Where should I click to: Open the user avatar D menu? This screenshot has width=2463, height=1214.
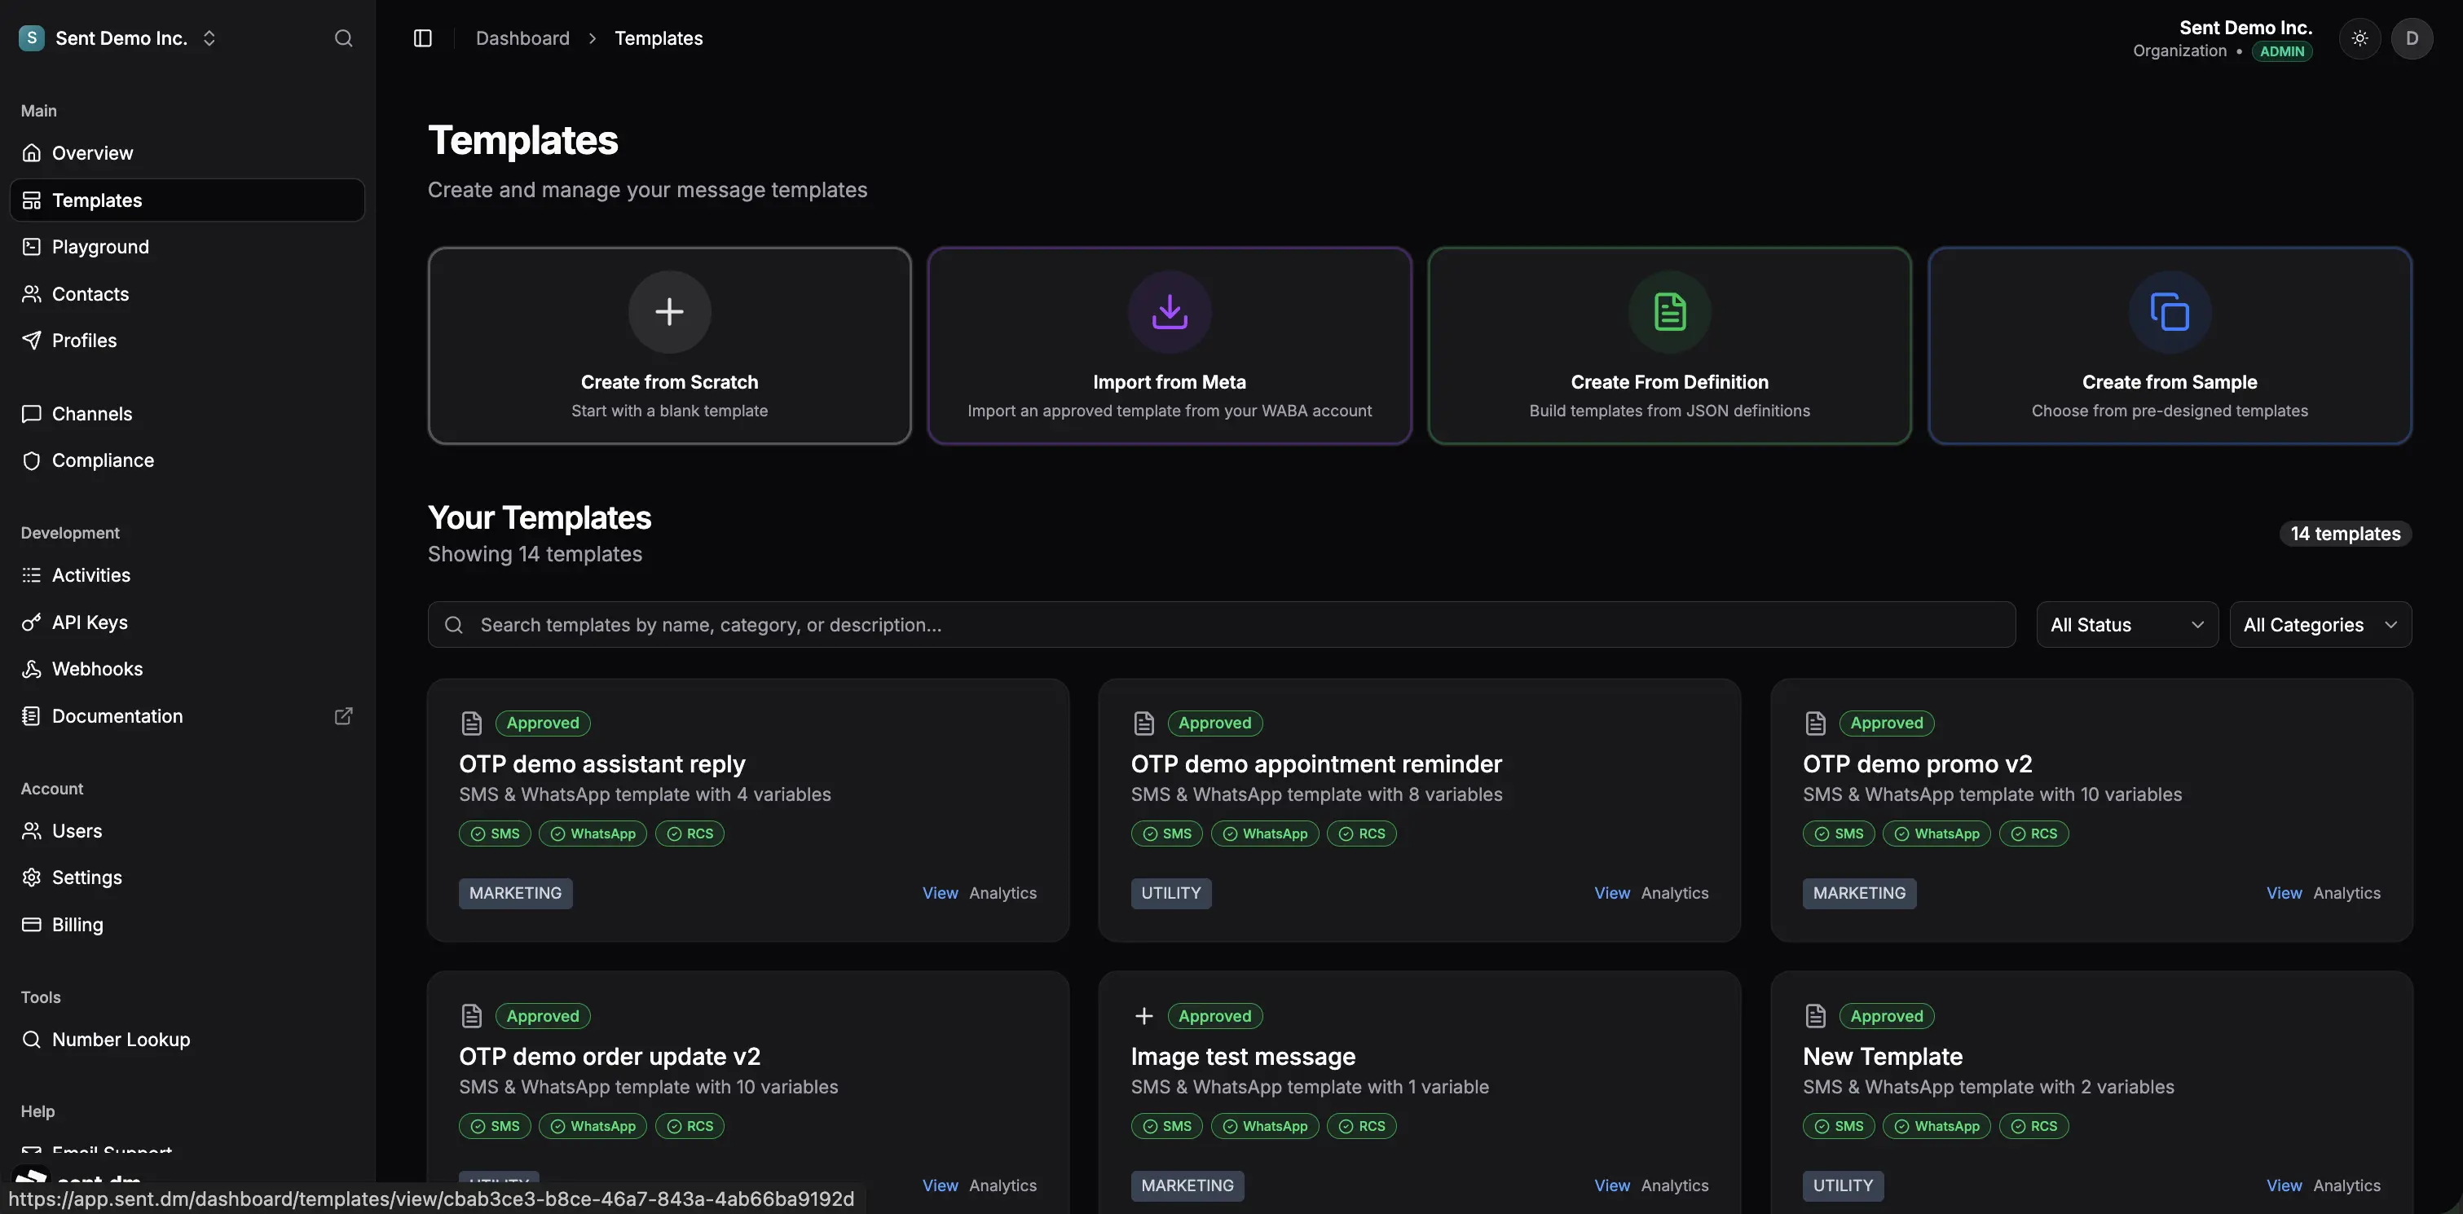(x=2412, y=38)
